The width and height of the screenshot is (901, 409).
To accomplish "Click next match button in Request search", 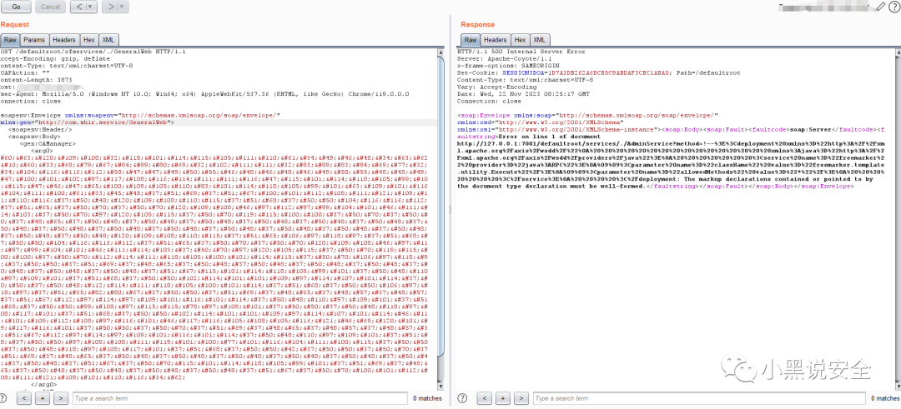I will click(62, 398).
